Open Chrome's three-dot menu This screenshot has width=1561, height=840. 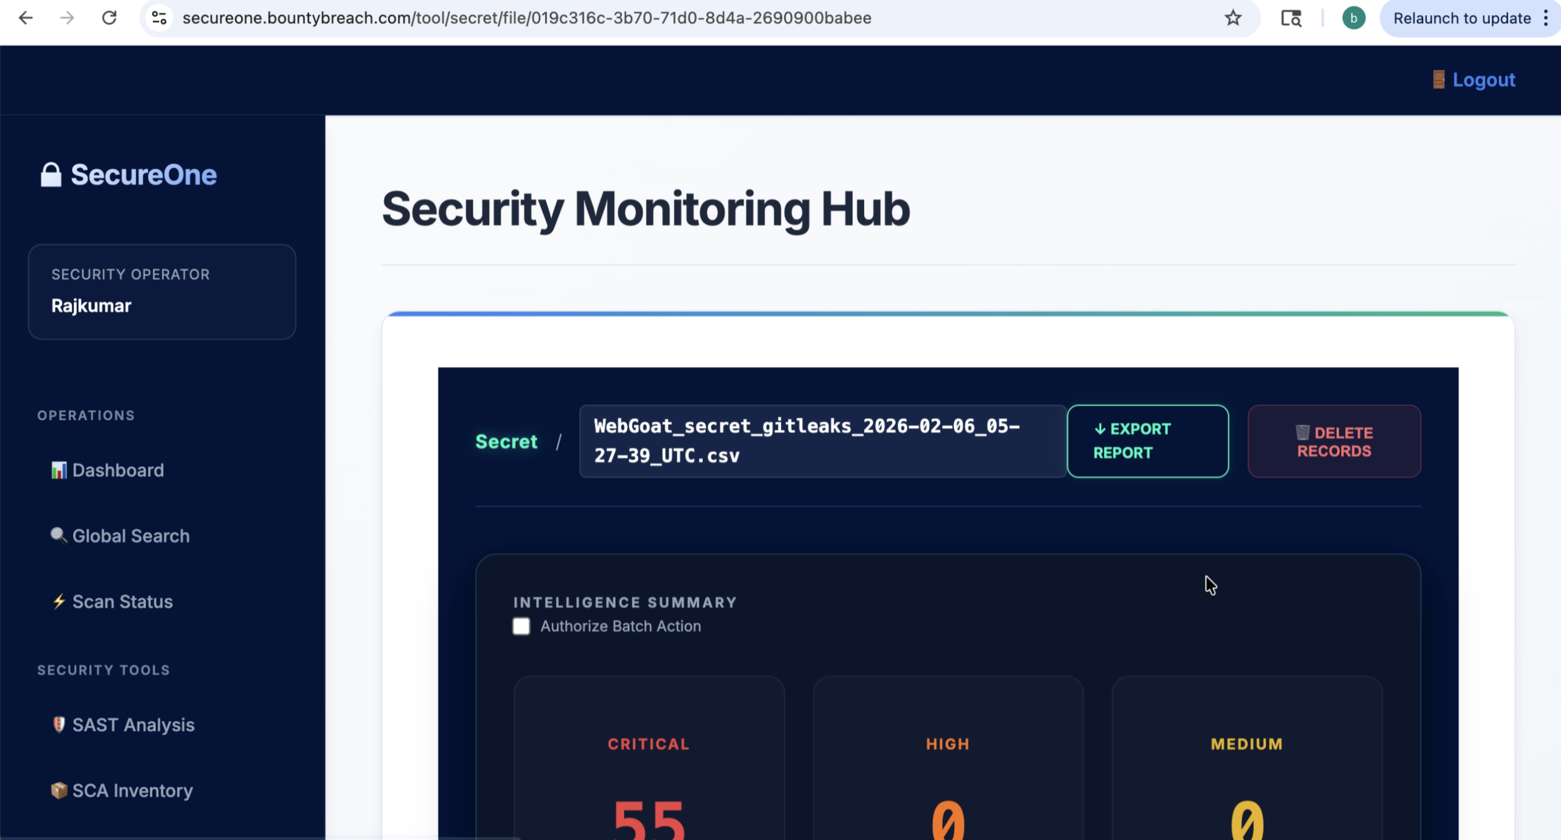pos(1546,18)
